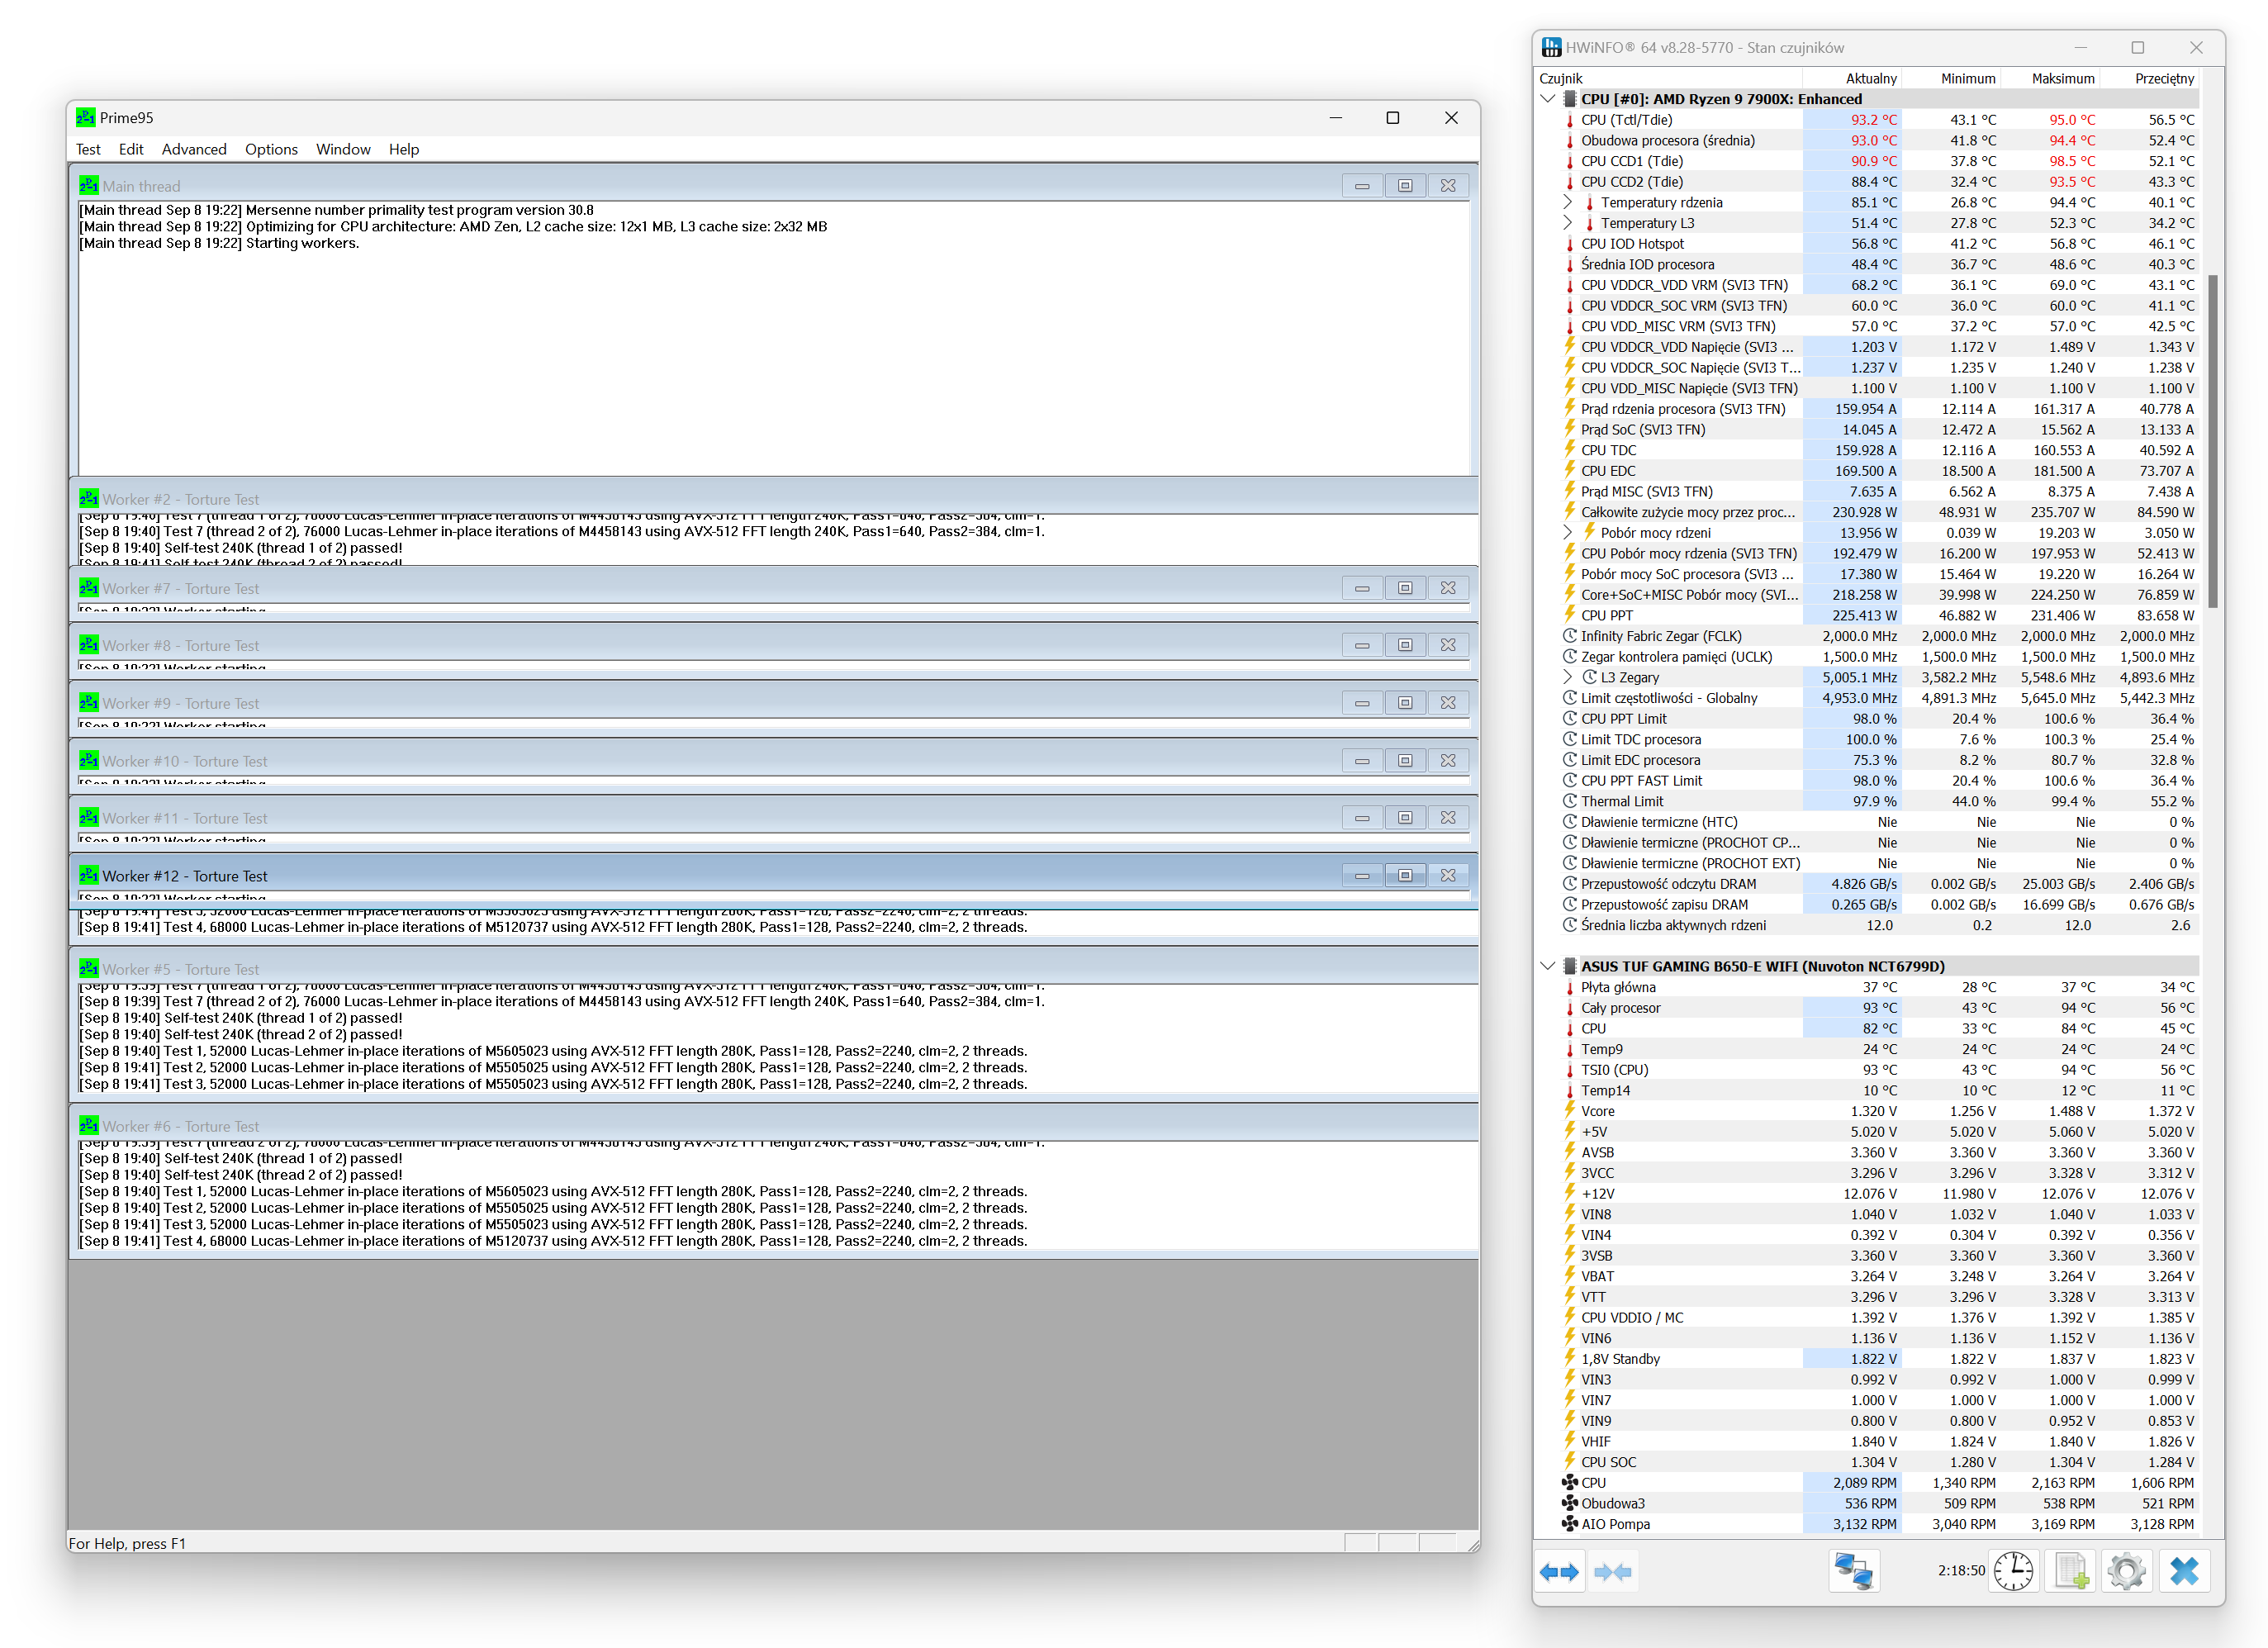Restore the Worker #7 Torture Test subwindow
Image resolution: width=2268 pixels, height=1648 pixels.
pyautogui.click(x=1404, y=588)
